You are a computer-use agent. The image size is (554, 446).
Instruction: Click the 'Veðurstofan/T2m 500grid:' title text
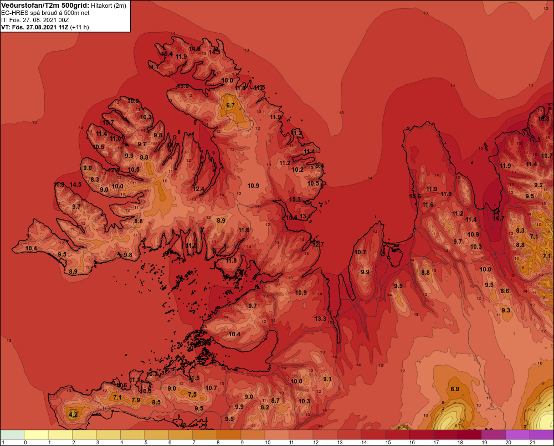click(45, 6)
